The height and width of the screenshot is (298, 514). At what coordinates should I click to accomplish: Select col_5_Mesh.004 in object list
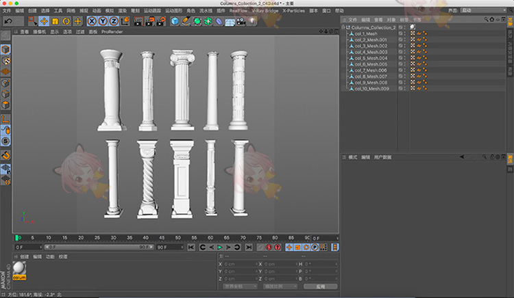(x=371, y=57)
